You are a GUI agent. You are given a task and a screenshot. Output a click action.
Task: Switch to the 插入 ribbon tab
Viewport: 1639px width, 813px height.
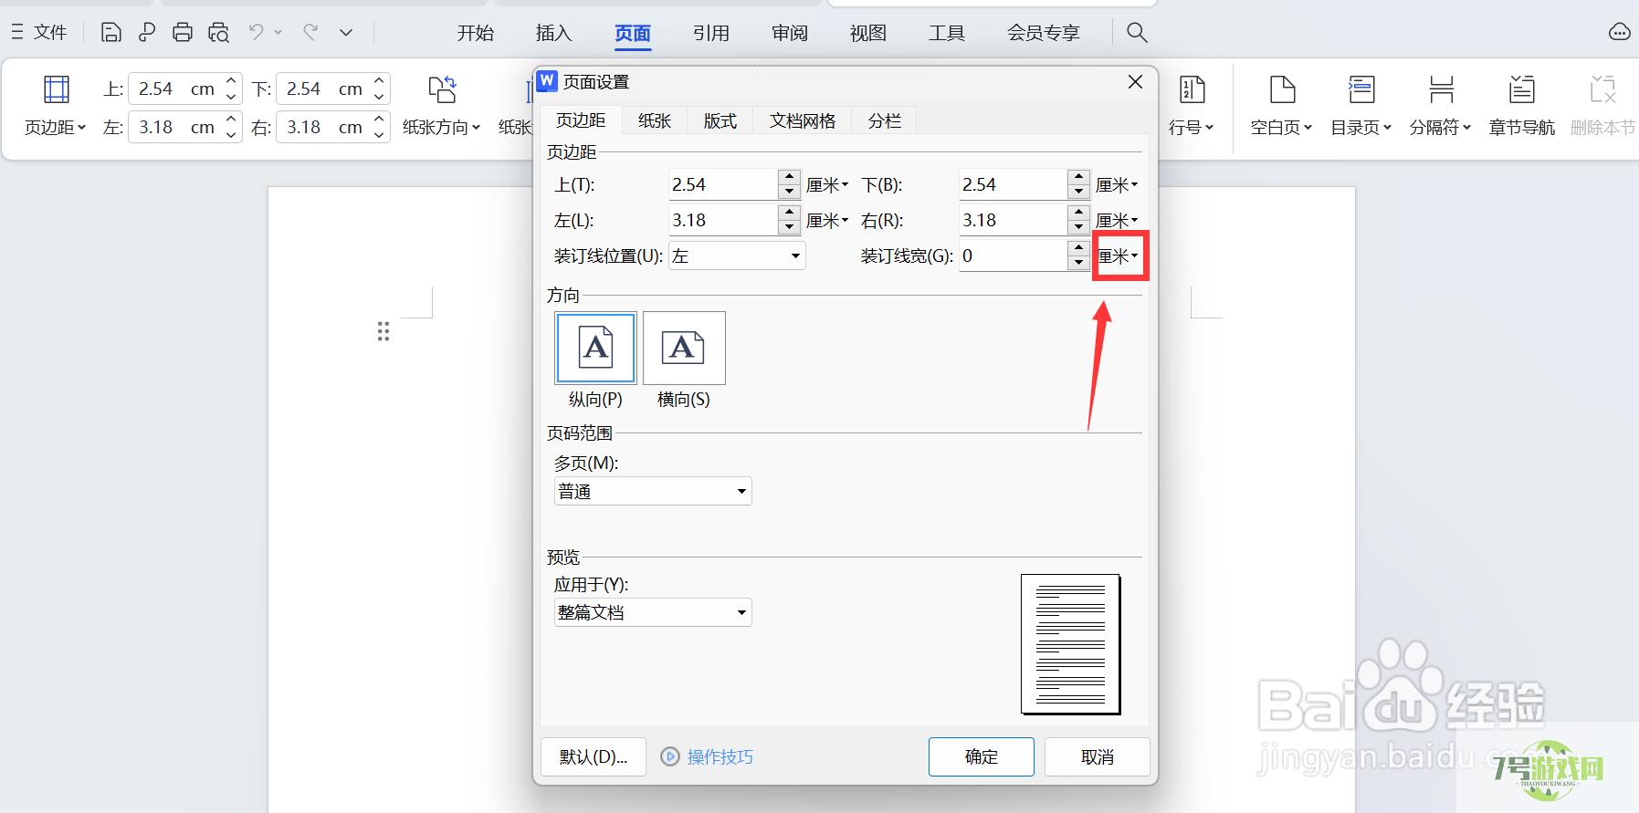coord(554,33)
